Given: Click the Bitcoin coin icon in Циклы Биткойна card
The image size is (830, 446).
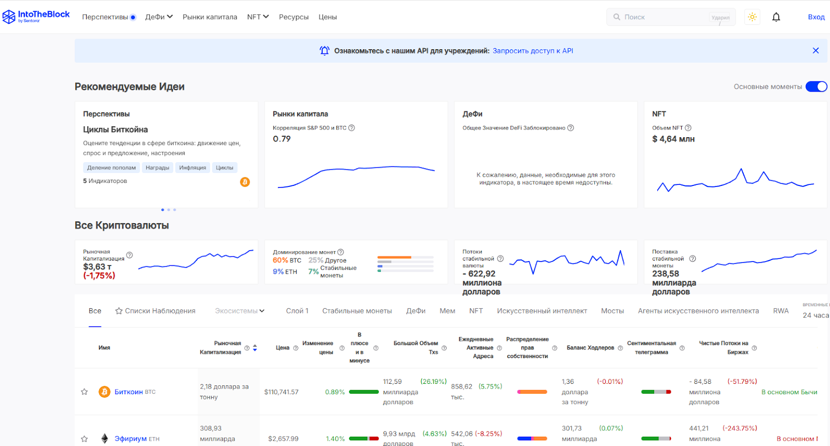Looking at the screenshot, I should coord(245,182).
